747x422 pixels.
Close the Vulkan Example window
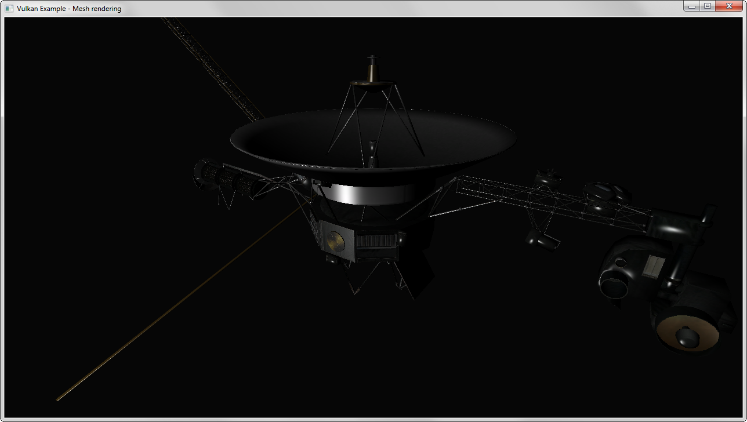point(729,6)
